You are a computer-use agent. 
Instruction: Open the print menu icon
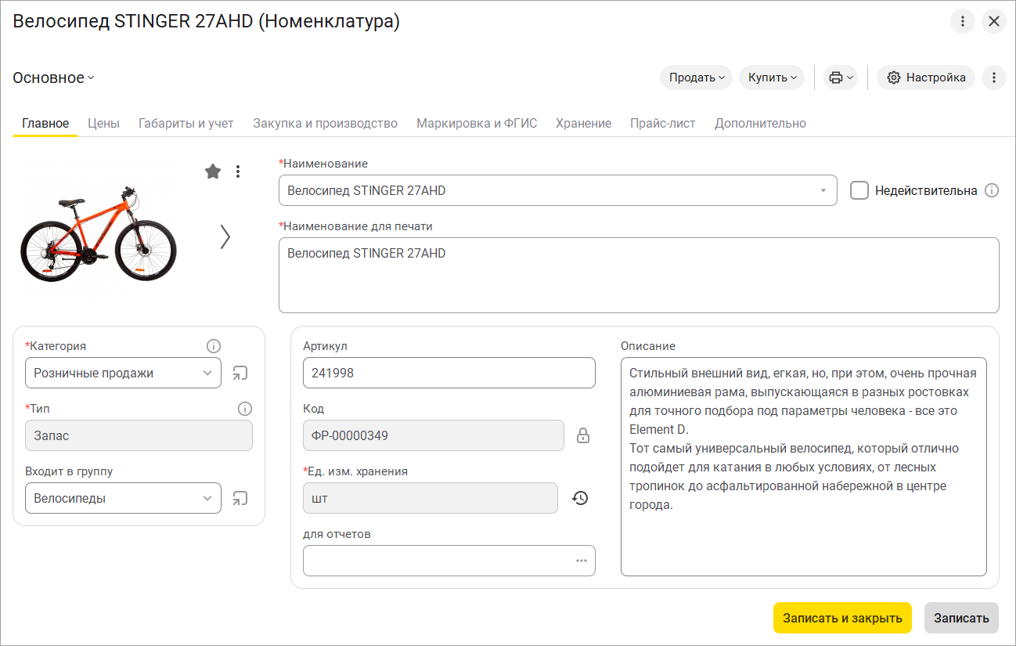click(x=840, y=78)
